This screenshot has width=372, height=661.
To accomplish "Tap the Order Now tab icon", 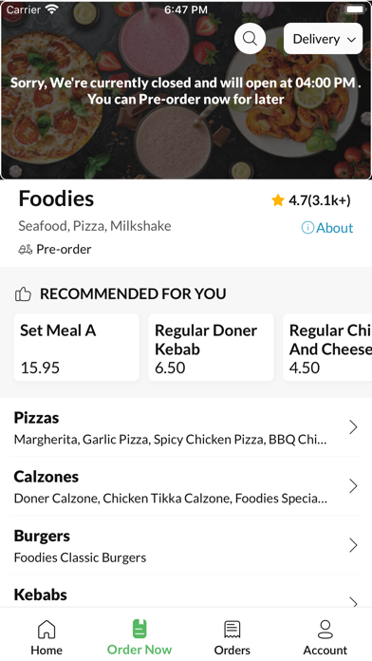I will point(139,629).
